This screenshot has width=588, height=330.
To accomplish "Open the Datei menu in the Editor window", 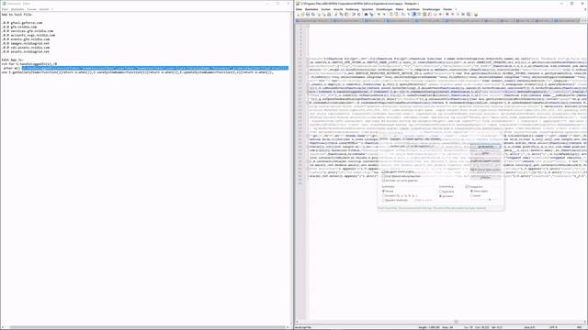I will 5,9.
